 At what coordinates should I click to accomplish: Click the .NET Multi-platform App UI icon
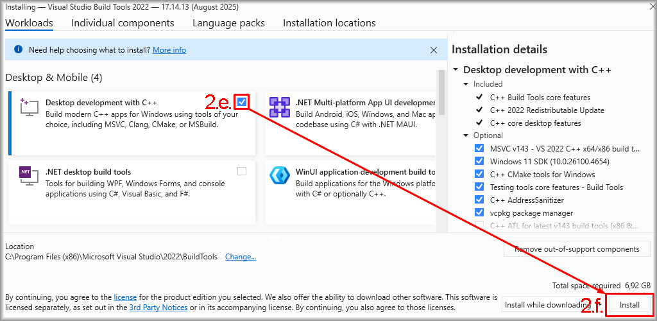pos(279,107)
